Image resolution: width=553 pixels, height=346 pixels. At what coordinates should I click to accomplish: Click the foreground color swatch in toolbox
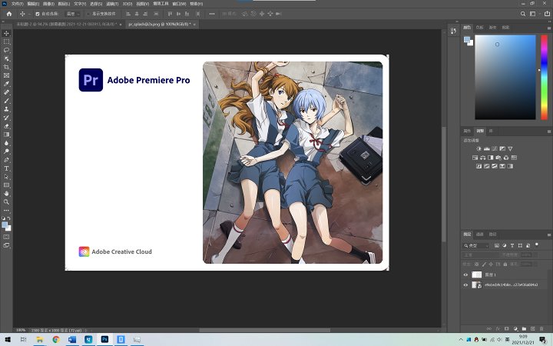[5, 225]
